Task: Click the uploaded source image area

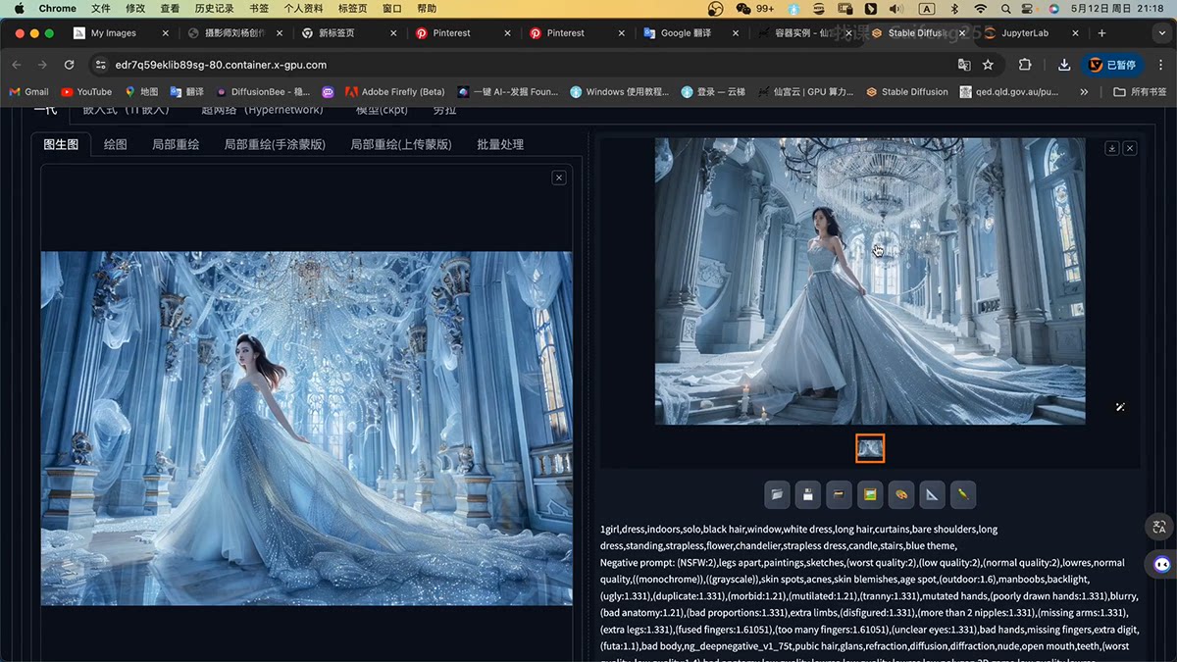Action: tap(307, 429)
